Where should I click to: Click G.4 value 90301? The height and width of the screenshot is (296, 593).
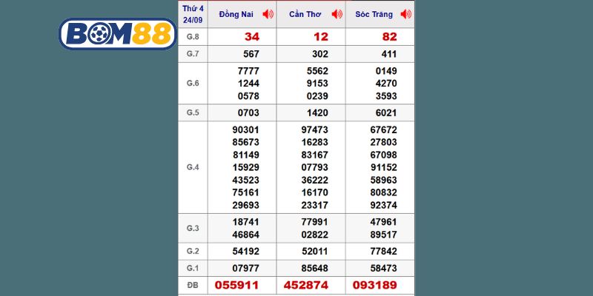246,130
